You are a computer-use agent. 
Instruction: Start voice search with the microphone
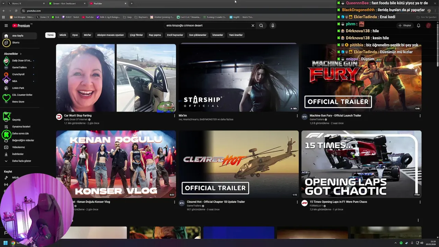pos(273,25)
